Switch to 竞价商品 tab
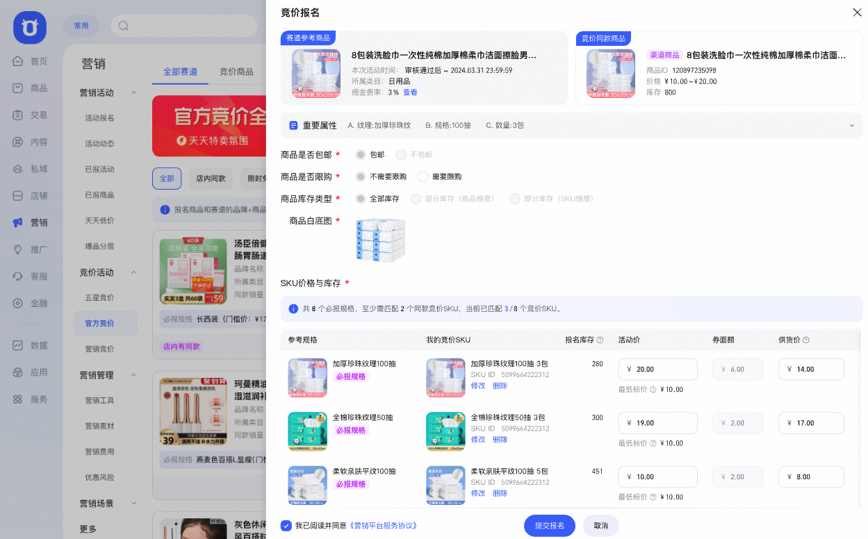Image resolution: width=868 pixels, height=539 pixels. click(236, 72)
